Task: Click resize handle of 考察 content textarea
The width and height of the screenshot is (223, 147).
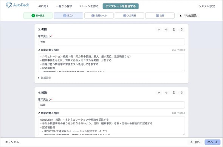Action: (184, 70)
